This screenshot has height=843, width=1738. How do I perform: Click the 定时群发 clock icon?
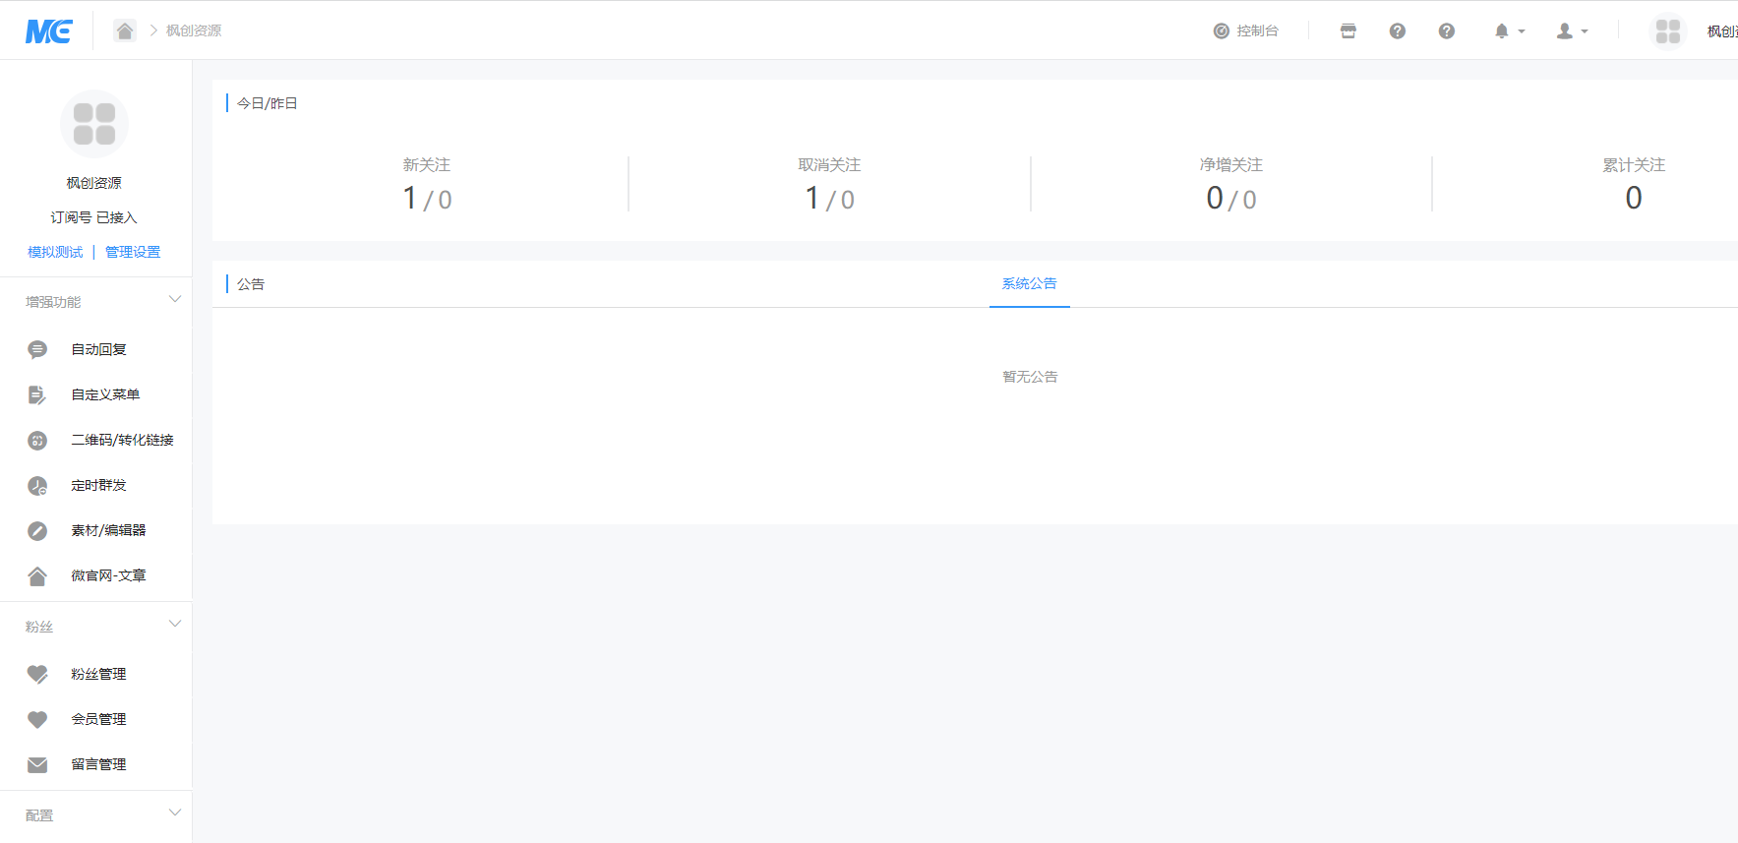coord(37,485)
